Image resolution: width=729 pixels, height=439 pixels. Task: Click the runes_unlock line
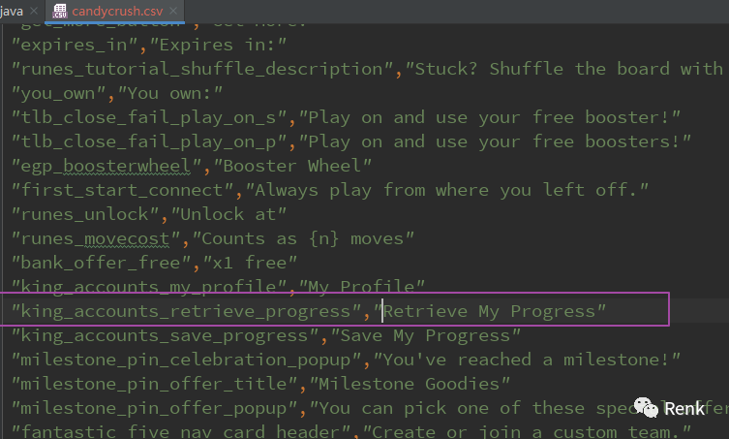coord(149,214)
